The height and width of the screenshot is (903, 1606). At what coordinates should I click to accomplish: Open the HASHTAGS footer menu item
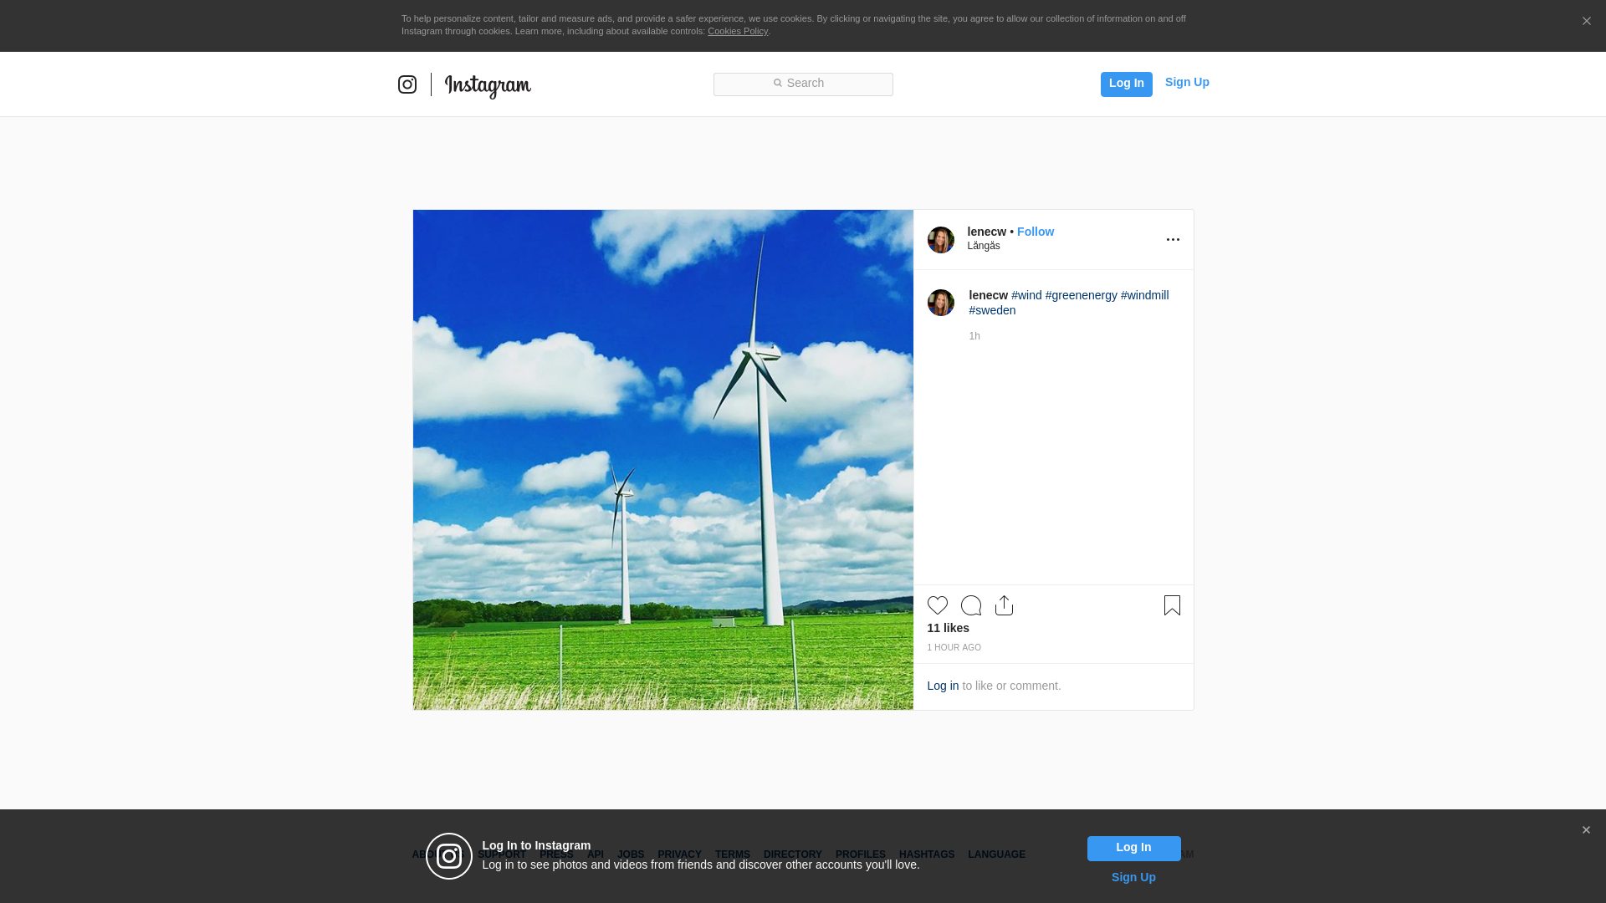click(x=926, y=855)
